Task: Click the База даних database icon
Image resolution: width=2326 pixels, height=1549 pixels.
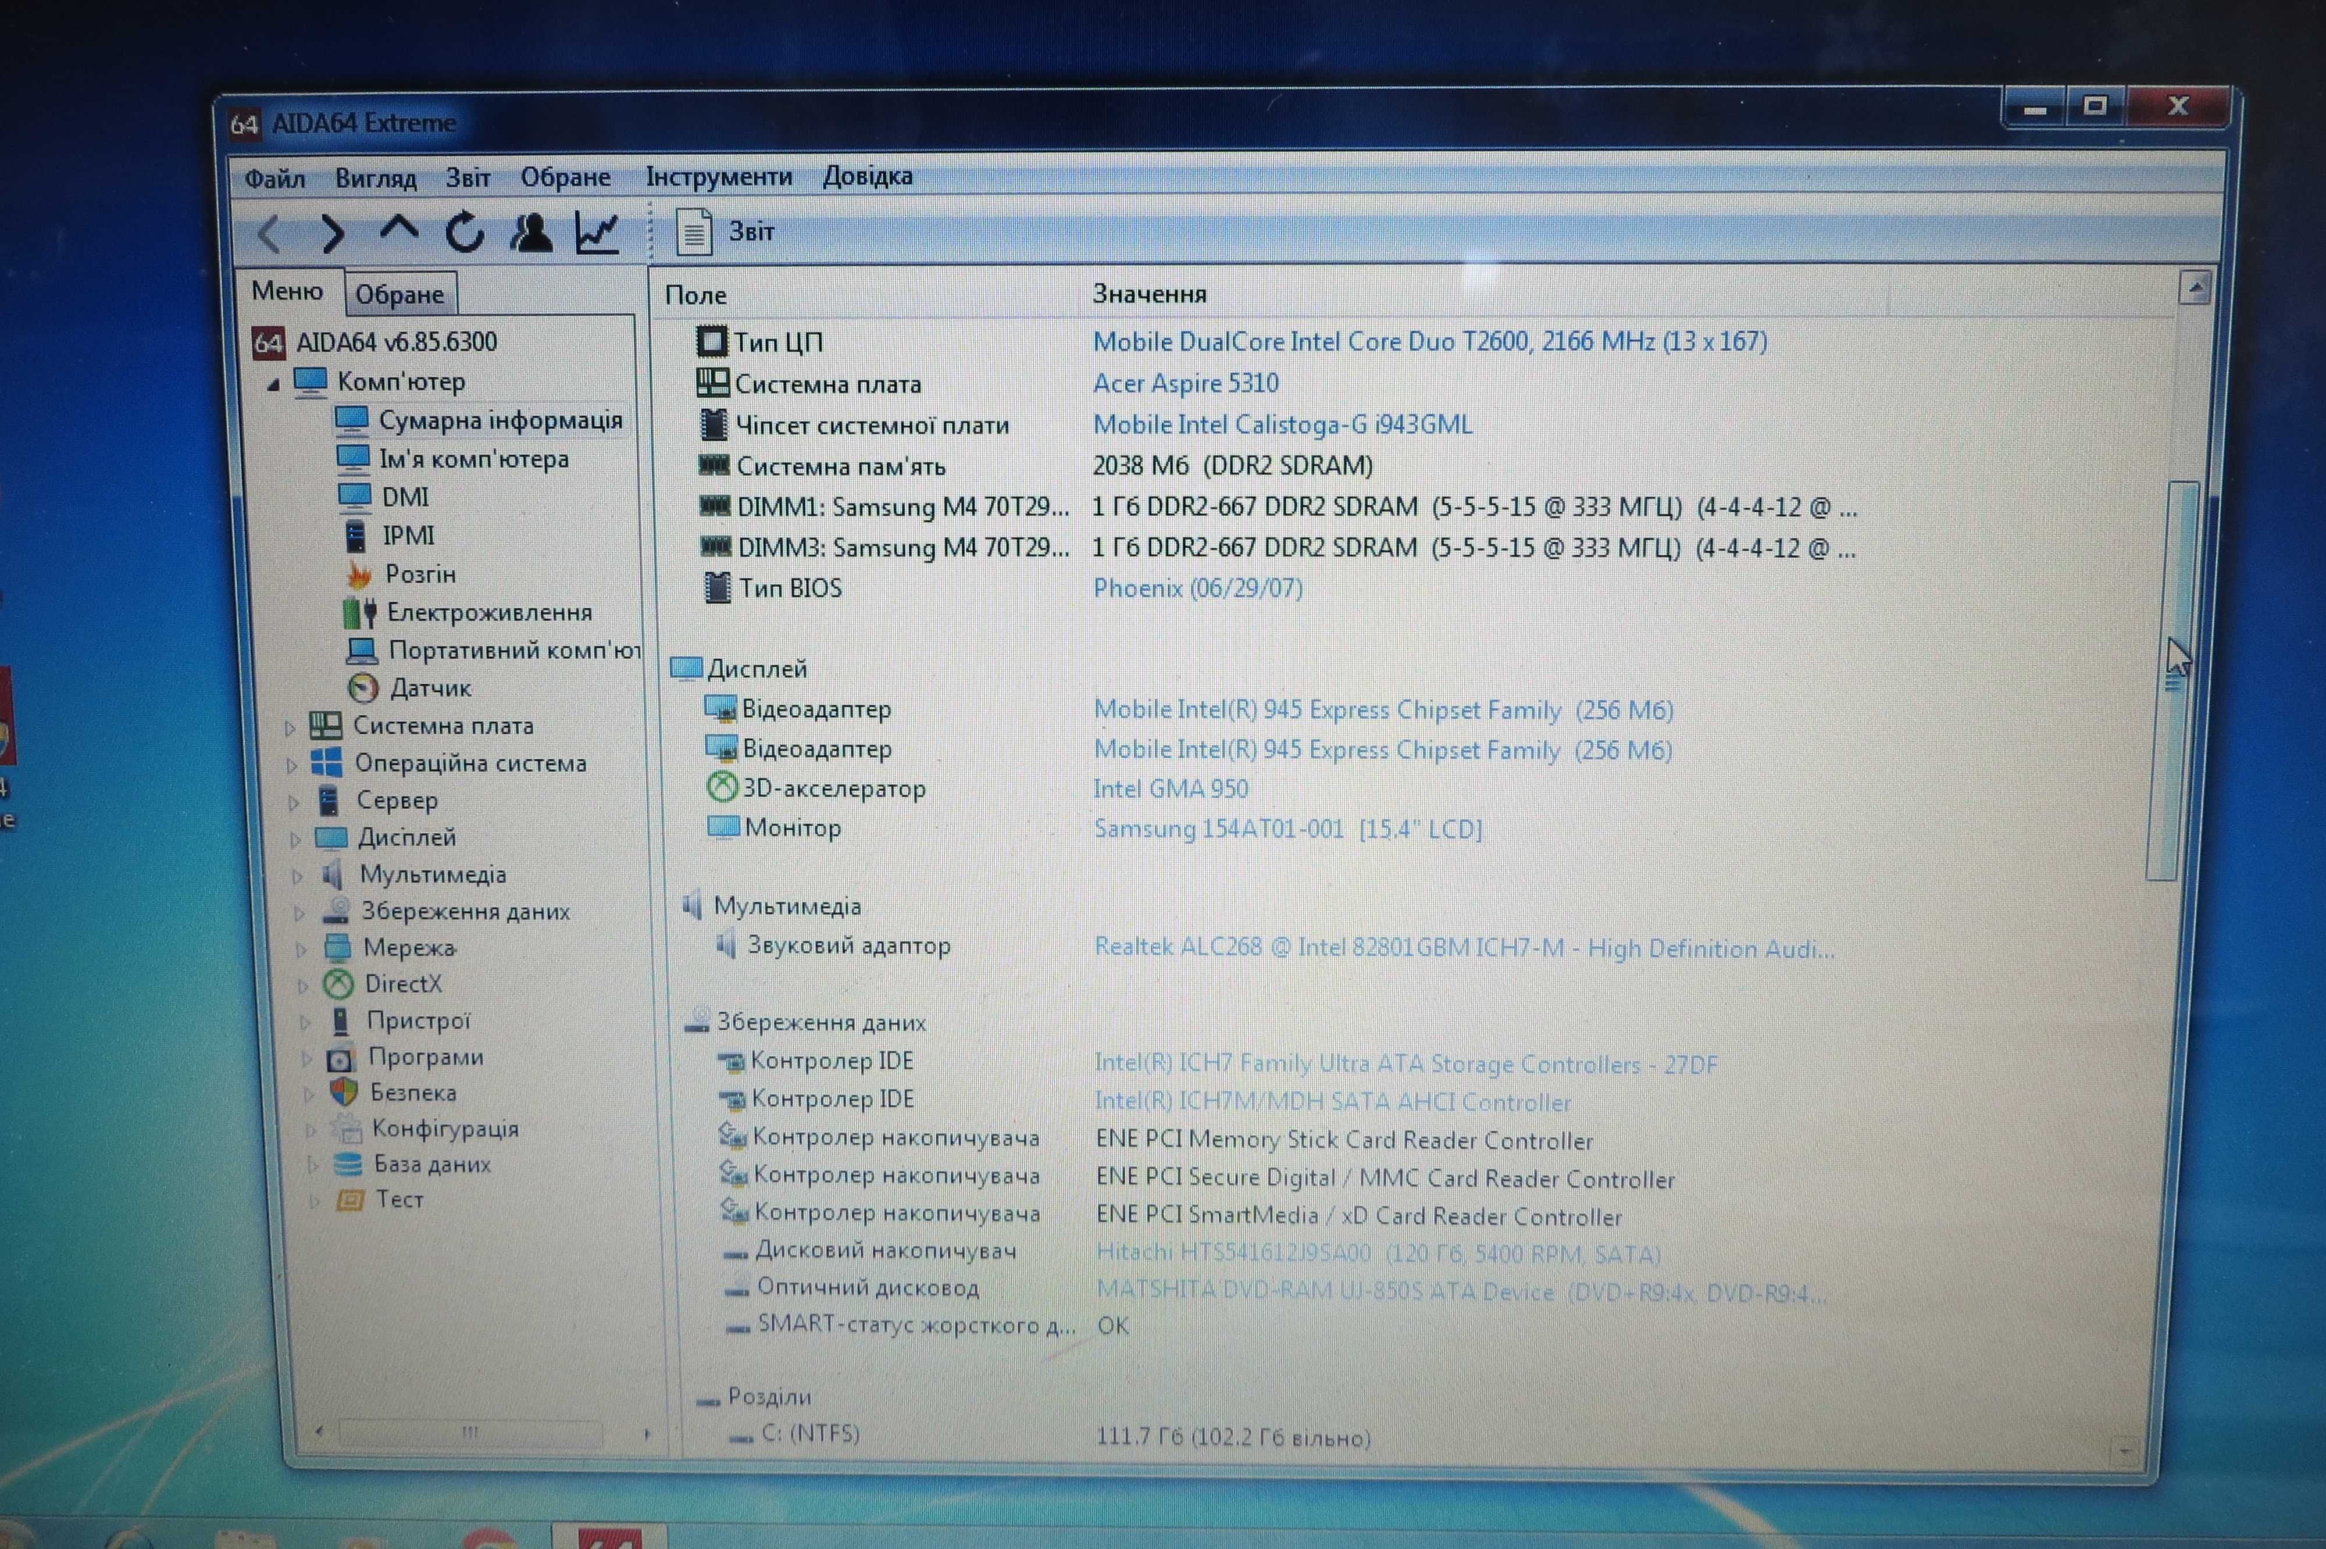Action: 347,1163
